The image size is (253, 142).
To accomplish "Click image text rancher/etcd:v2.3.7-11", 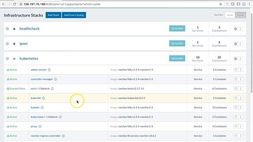I will pos(131,88).
